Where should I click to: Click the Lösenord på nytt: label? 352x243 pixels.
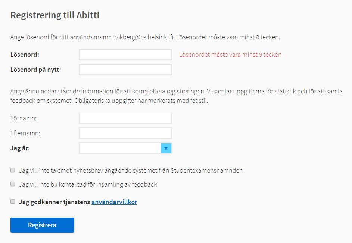click(x=35, y=70)
